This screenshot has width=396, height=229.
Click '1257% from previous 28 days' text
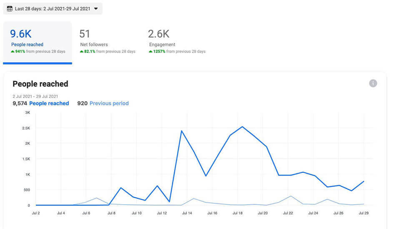179,52
